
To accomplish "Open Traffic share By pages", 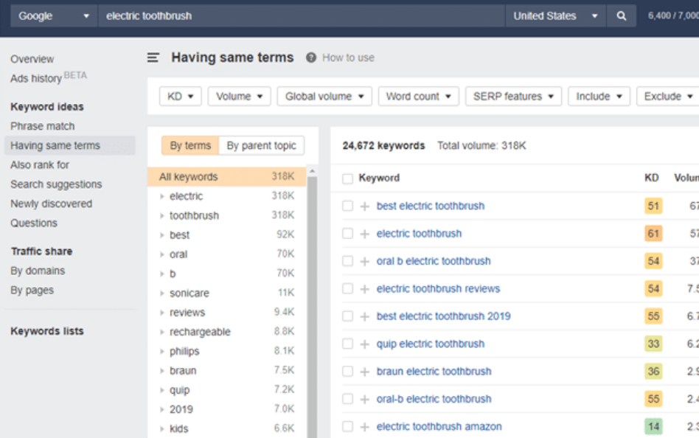I will point(32,291).
